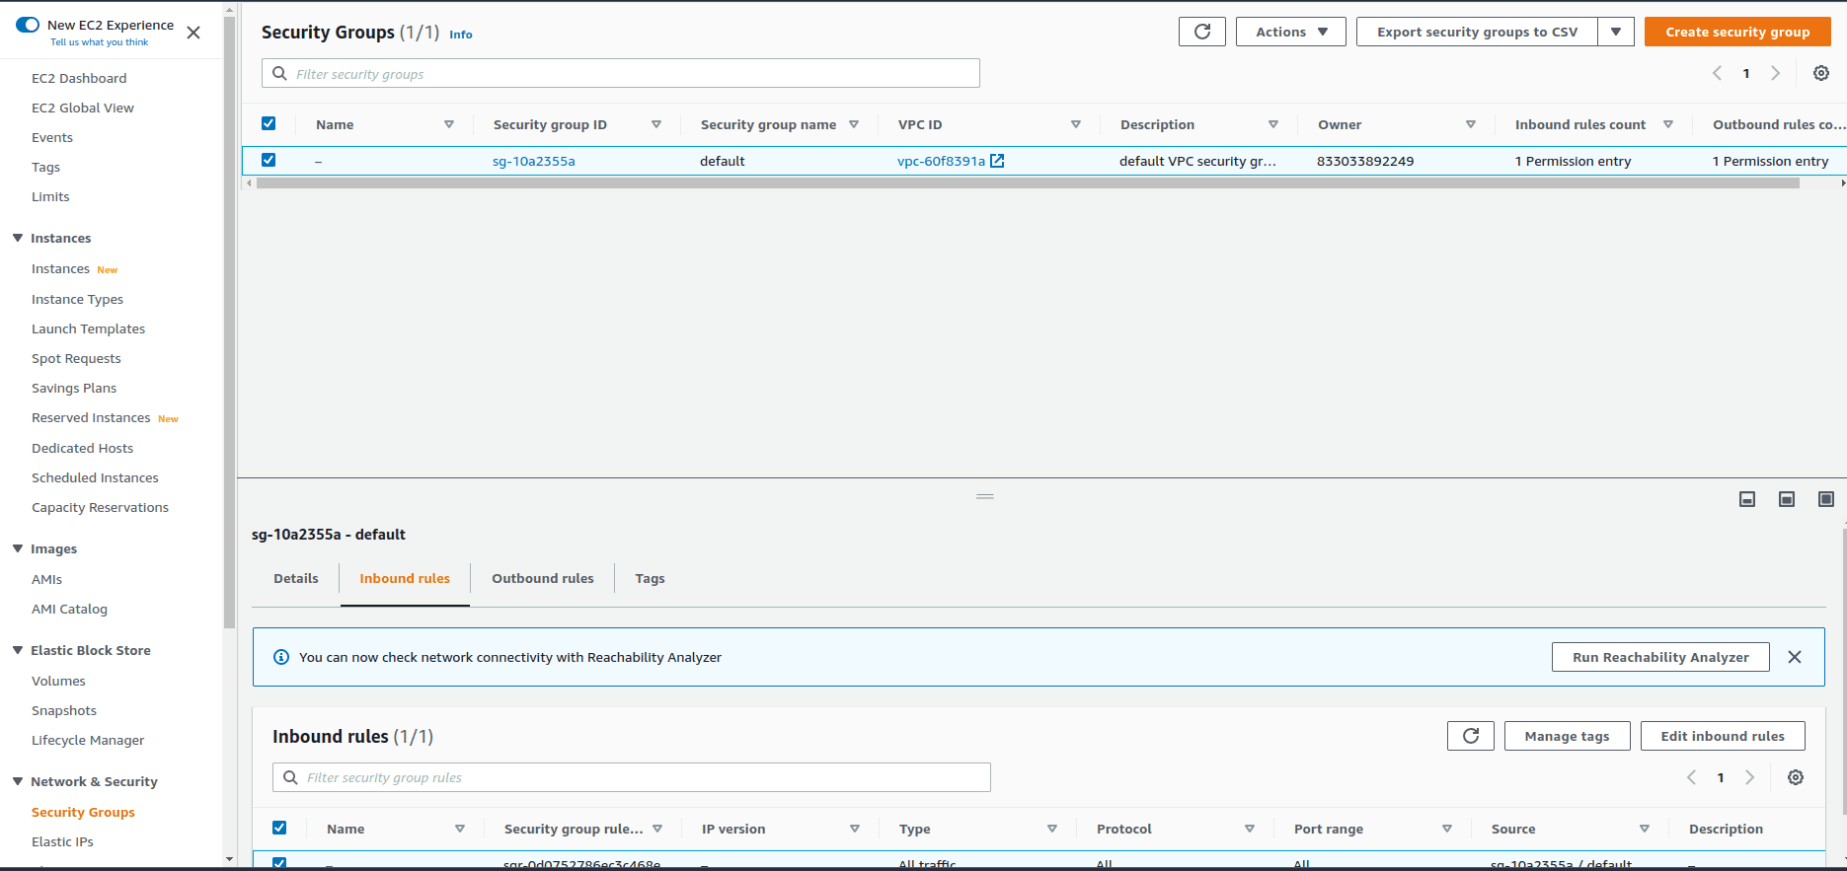Collapse the Elastic Block Store section
This screenshot has height=871, width=1847.
[18, 650]
